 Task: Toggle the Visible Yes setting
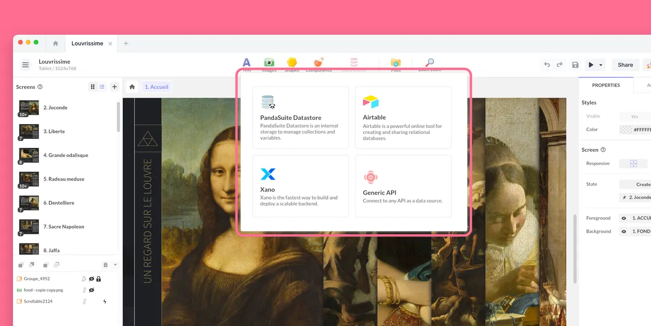pyautogui.click(x=635, y=117)
